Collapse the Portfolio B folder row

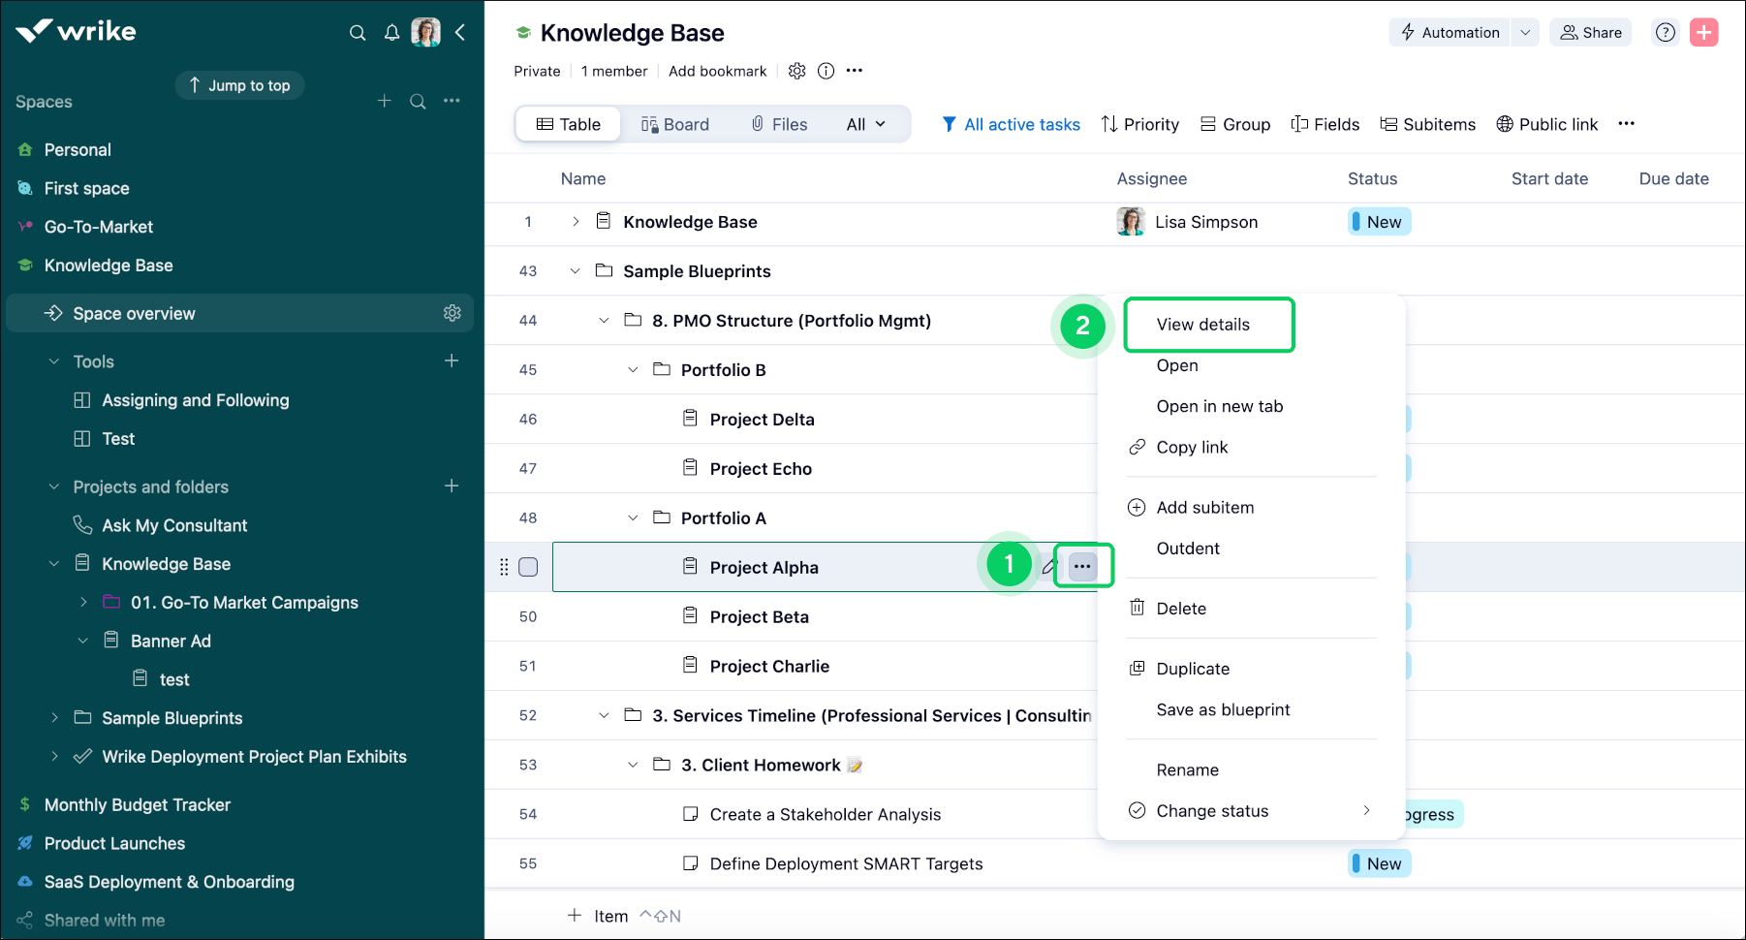click(x=633, y=369)
